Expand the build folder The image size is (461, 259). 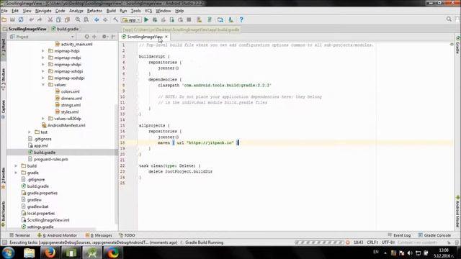coord(16,166)
